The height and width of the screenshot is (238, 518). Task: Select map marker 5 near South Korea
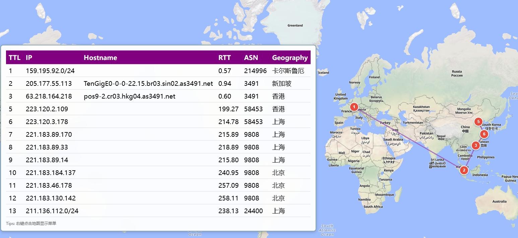(x=478, y=122)
